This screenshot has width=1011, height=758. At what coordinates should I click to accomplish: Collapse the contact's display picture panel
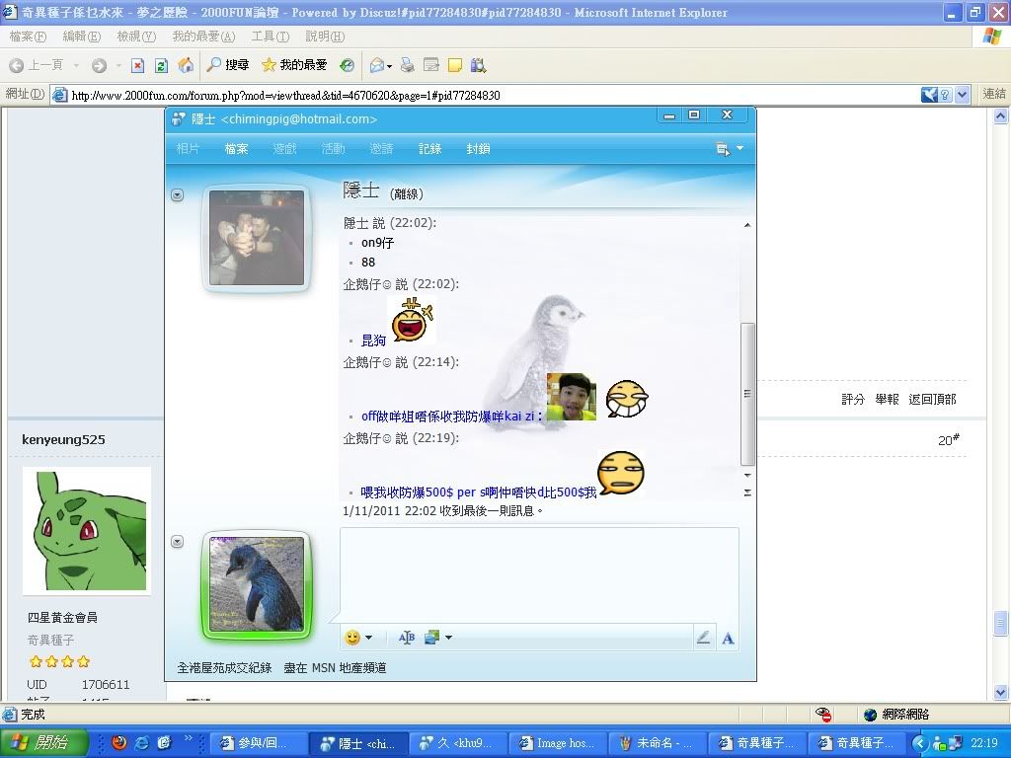click(x=177, y=194)
